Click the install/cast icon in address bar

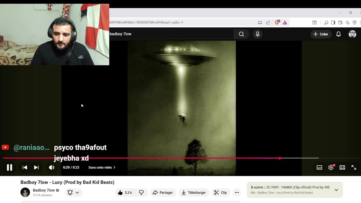coord(260,23)
